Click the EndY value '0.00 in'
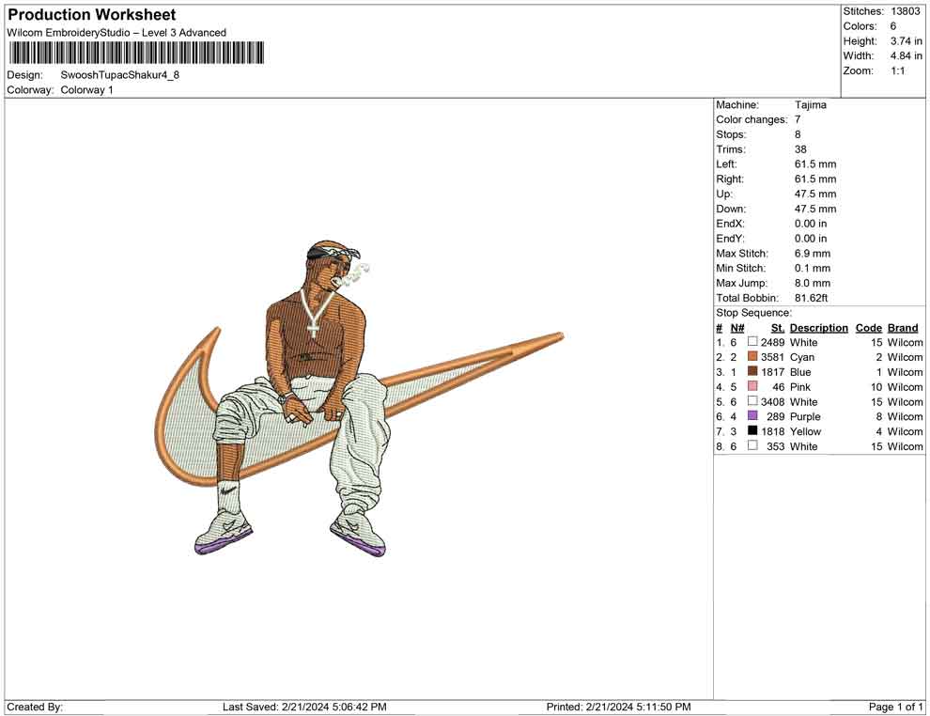930x716 pixels. 811,238
